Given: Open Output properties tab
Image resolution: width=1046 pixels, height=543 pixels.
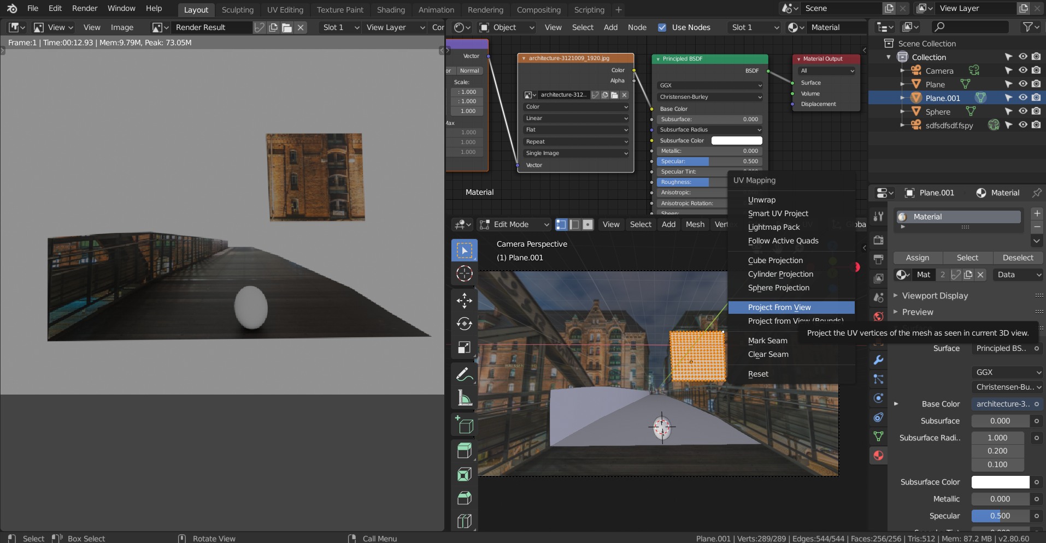Looking at the screenshot, I should pyautogui.click(x=878, y=259).
